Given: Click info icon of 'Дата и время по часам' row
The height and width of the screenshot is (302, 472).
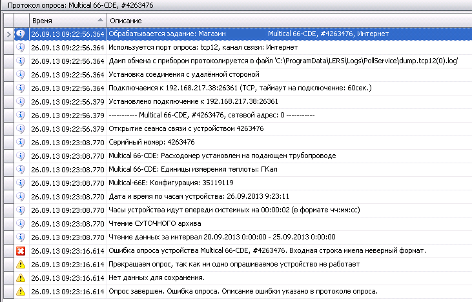Looking at the screenshot, I should (x=21, y=196).
